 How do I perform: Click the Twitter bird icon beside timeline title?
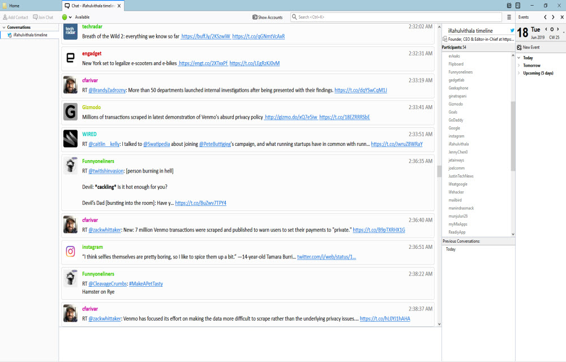pyautogui.click(x=512, y=31)
